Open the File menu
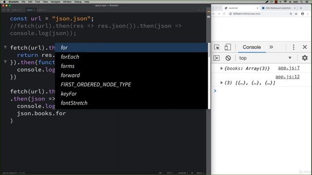The width and height of the screenshot is (312, 175). click(x=23, y=2)
